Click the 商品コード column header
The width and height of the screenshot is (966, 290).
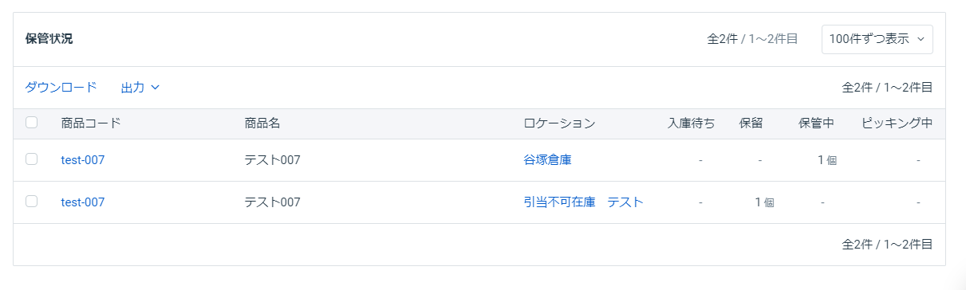pos(91,123)
